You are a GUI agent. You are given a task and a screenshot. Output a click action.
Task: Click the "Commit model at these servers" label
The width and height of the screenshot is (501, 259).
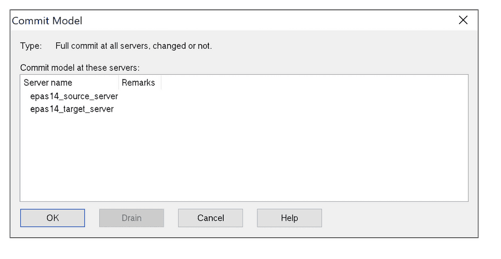(80, 68)
